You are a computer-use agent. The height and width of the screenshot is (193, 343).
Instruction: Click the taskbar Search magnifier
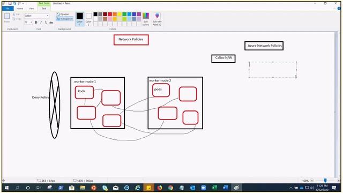pos(17,188)
